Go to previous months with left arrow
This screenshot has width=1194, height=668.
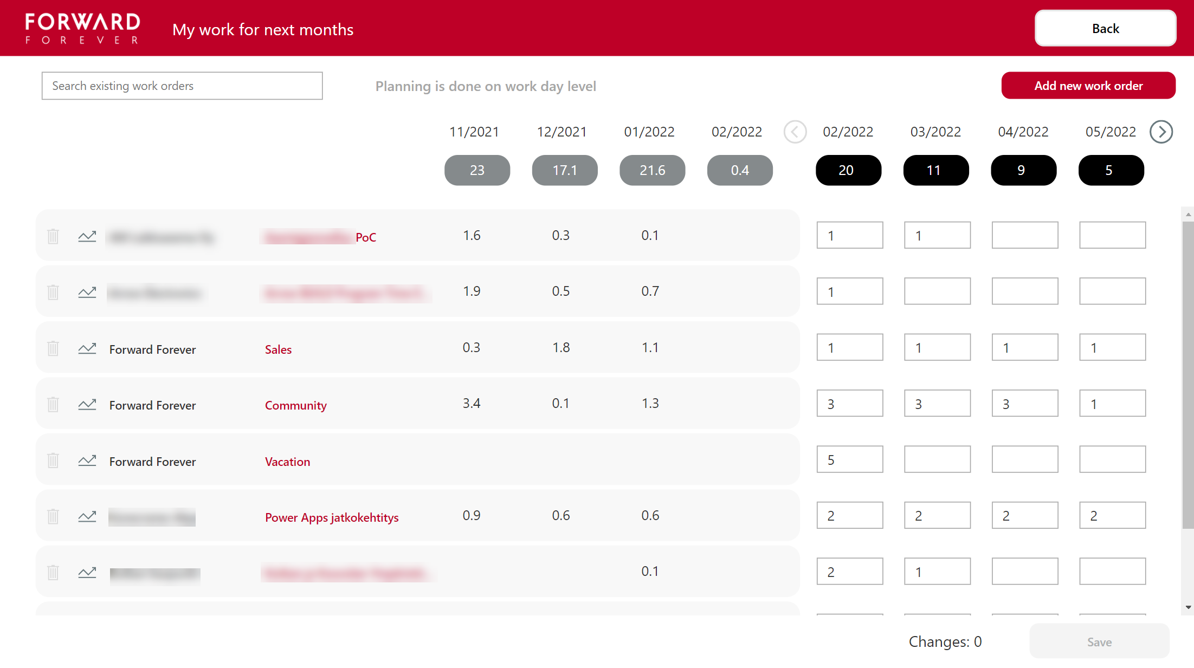point(795,132)
